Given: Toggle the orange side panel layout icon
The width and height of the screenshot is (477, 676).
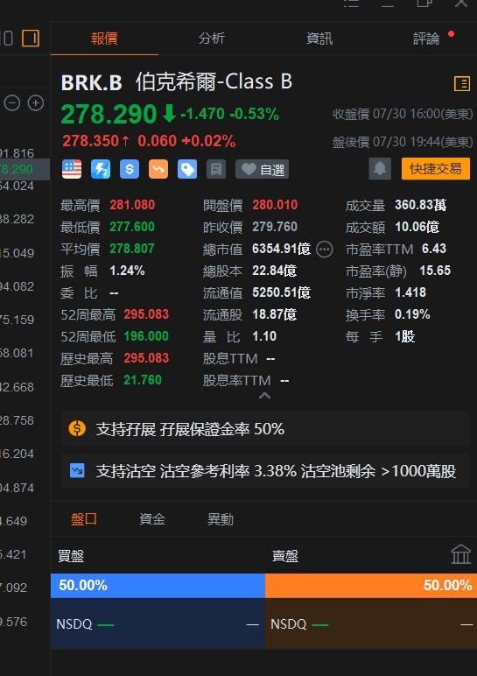Looking at the screenshot, I should point(31,39).
